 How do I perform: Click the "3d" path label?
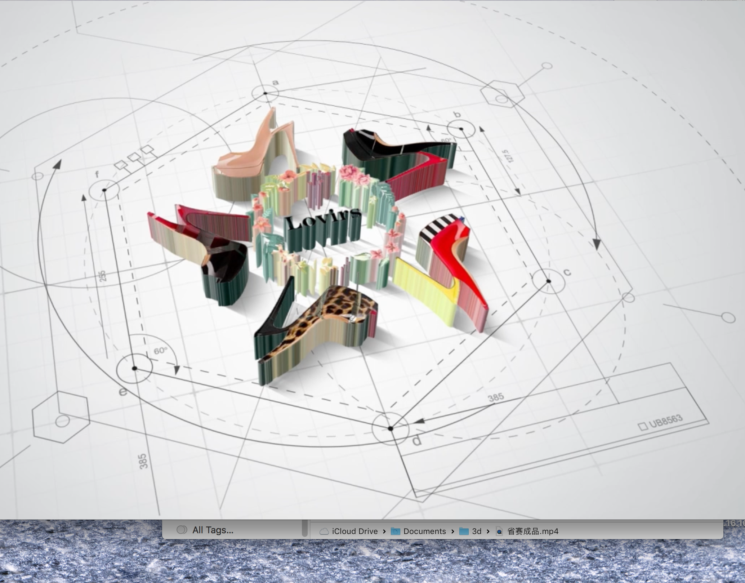477,531
